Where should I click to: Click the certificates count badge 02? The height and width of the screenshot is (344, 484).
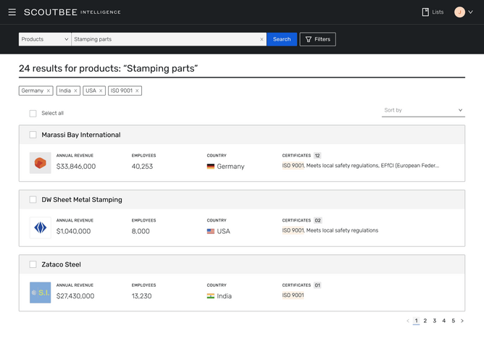click(317, 220)
